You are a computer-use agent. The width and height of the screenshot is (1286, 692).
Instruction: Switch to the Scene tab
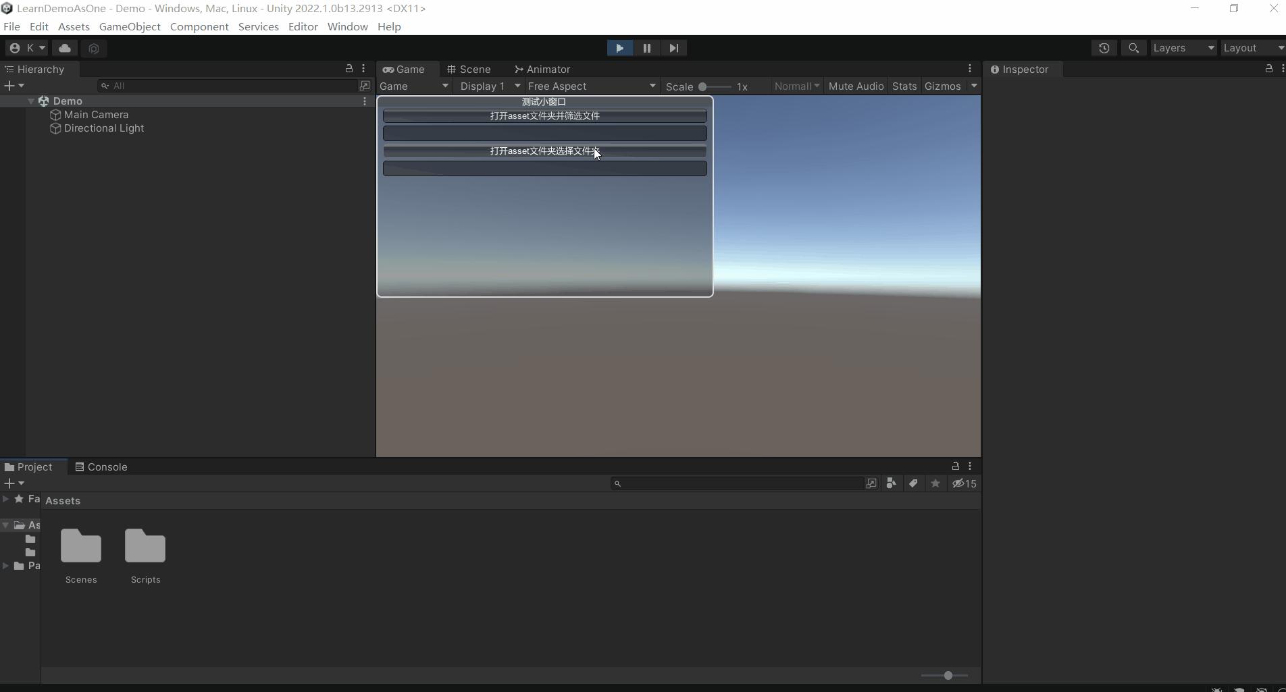pos(469,69)
